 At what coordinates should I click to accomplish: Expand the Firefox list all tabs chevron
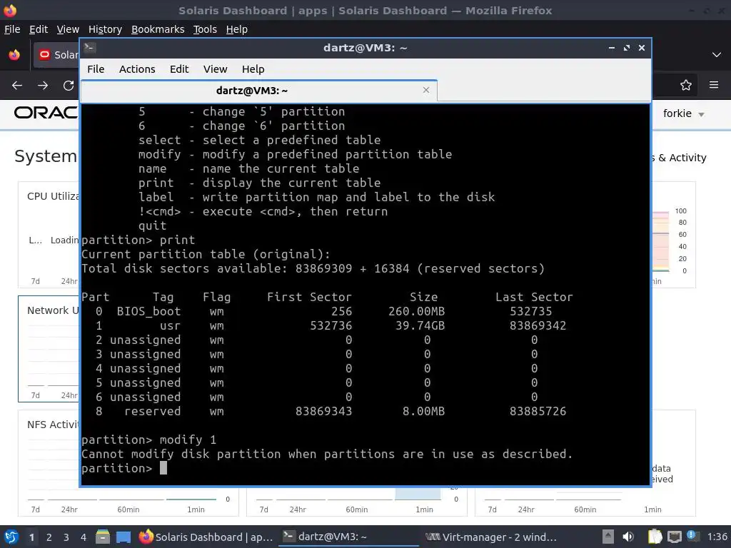[x=717, y=54]
